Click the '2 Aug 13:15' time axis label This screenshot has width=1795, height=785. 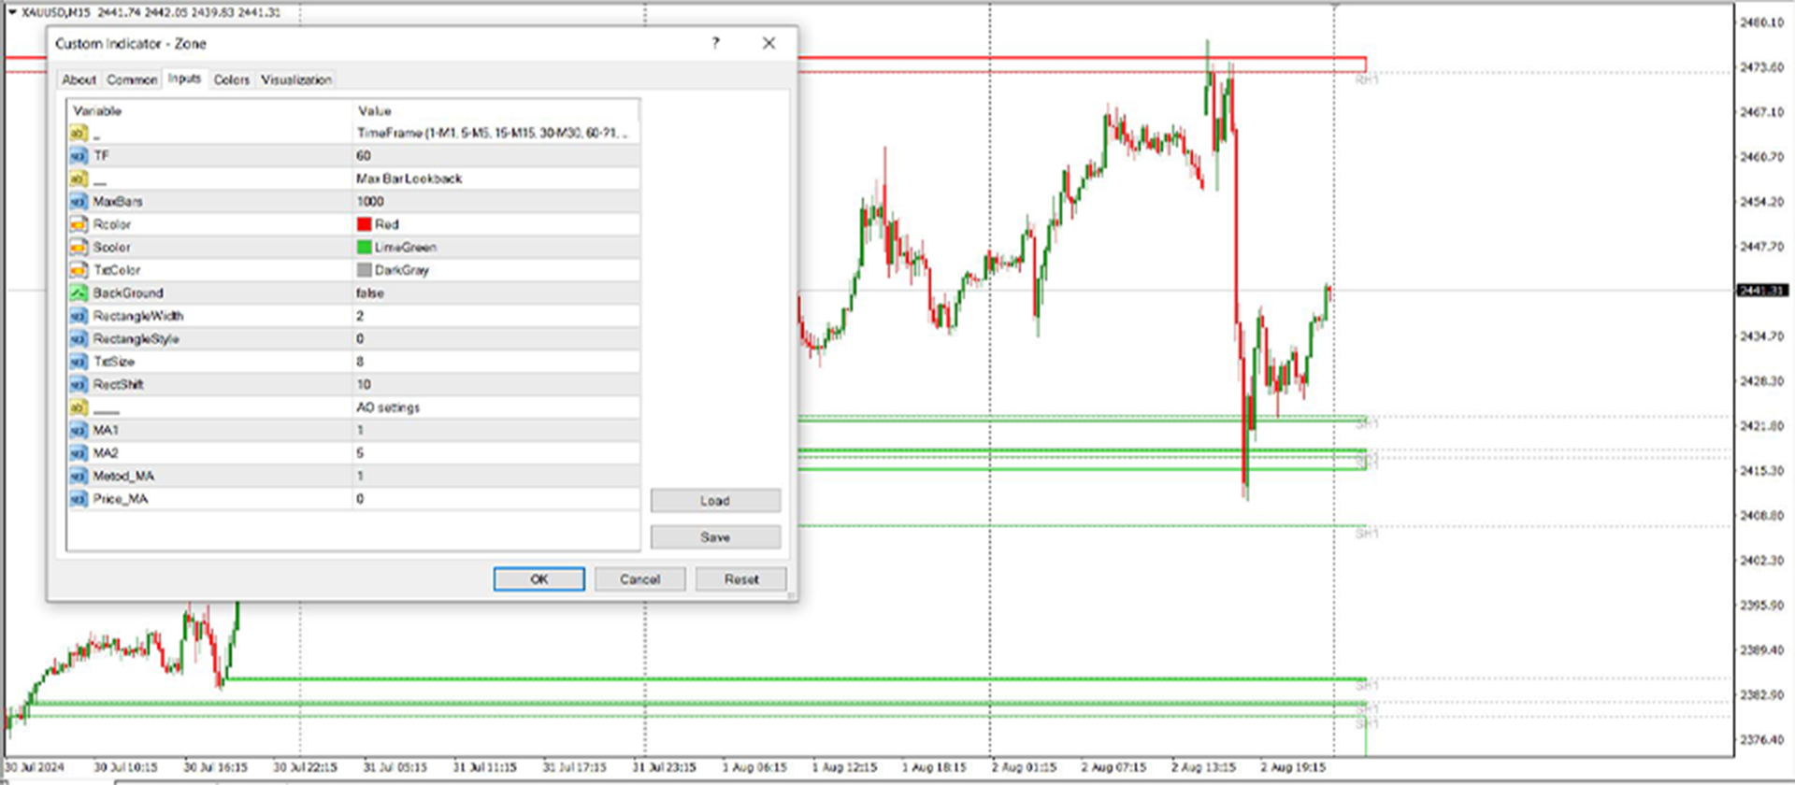(1204, 767)
